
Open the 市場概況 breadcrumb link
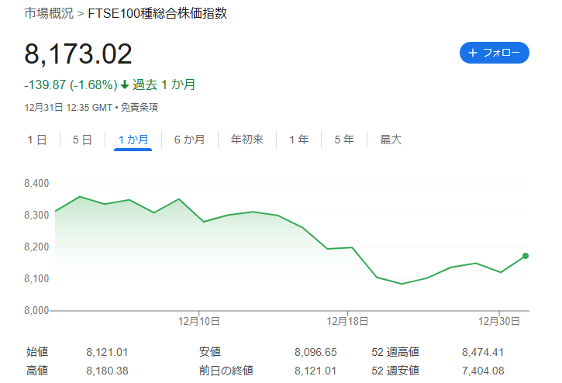click(x=49, y=13)
